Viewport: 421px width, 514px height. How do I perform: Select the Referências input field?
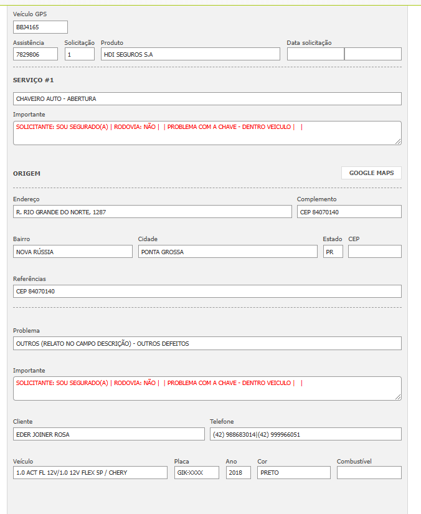click(207, 292)
